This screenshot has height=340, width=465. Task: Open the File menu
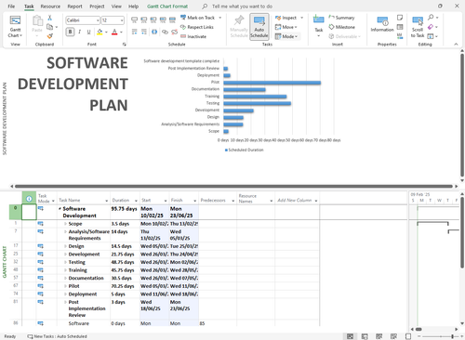[x=11, y=7]
